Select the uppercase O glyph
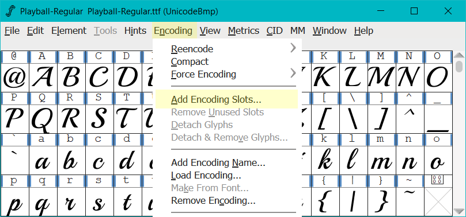466x217 pixels. 438,77
